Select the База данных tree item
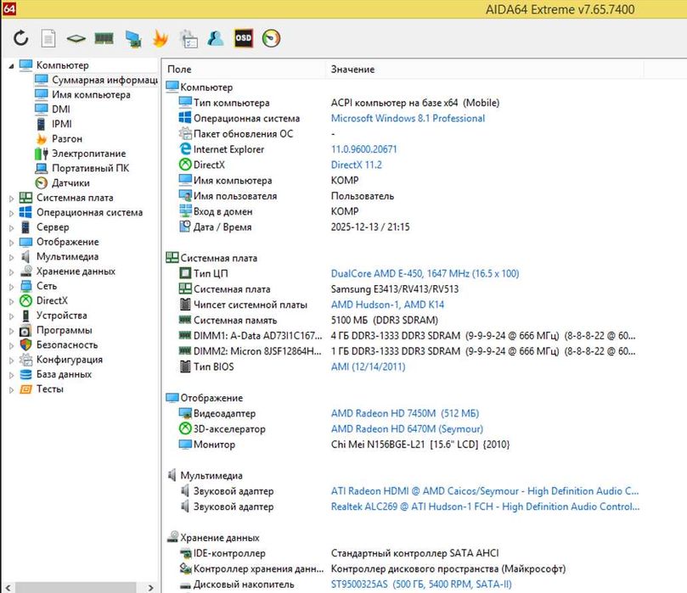The height and width of the screenshot is (593, 687). (x=64, y=374)
